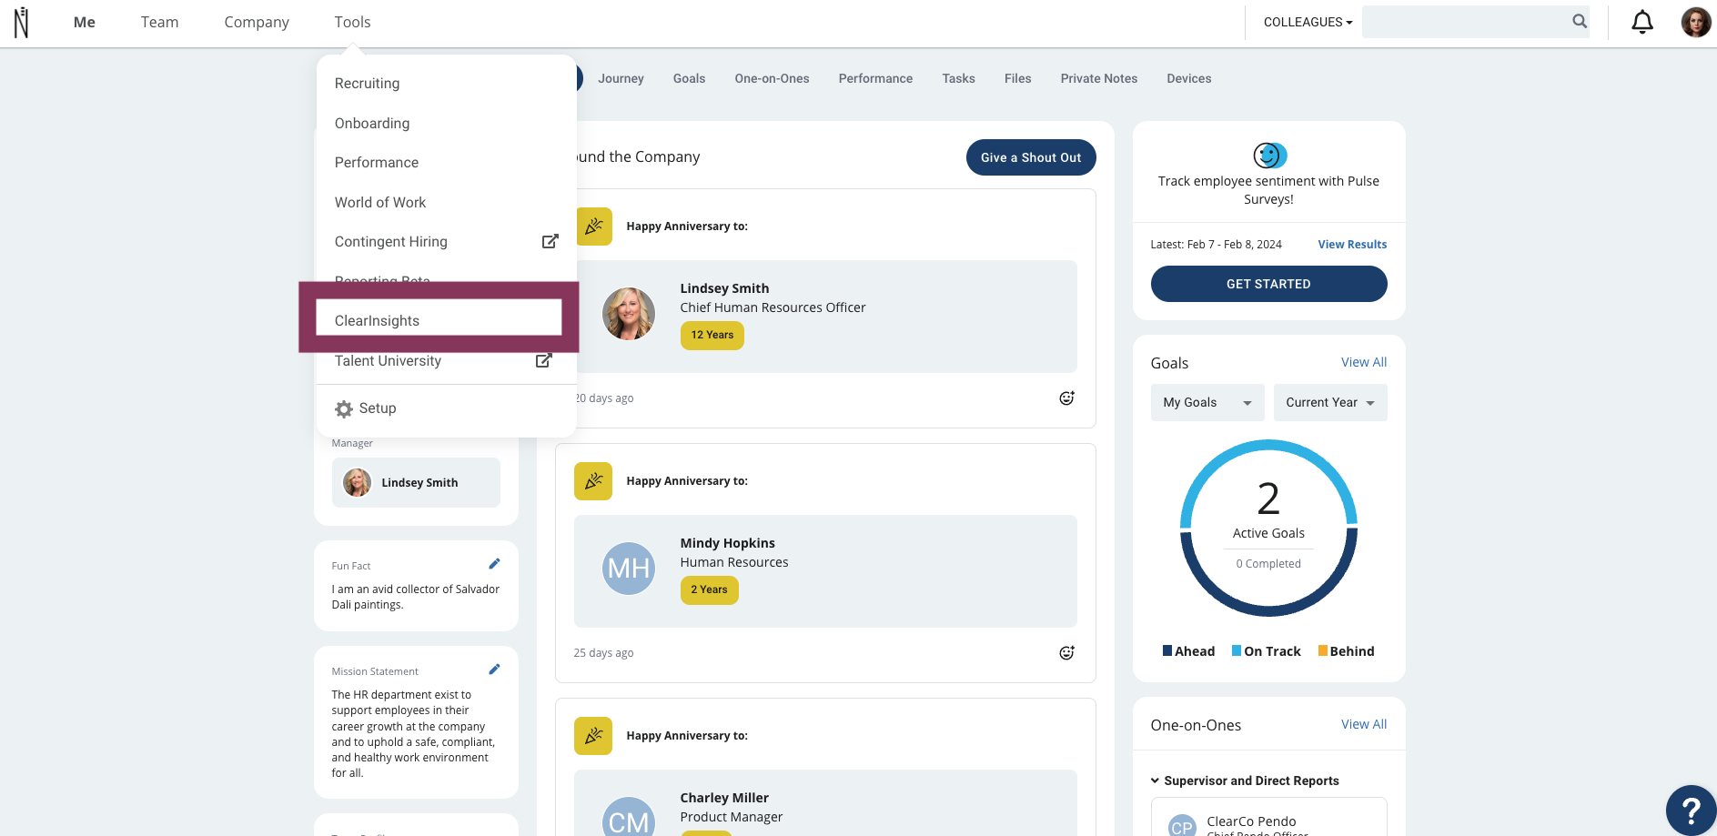Image resolution: width=1717 pixels, height=836 pixels.
Task: Click the user profile avatar in header
Action: [x=1695, y=22]
